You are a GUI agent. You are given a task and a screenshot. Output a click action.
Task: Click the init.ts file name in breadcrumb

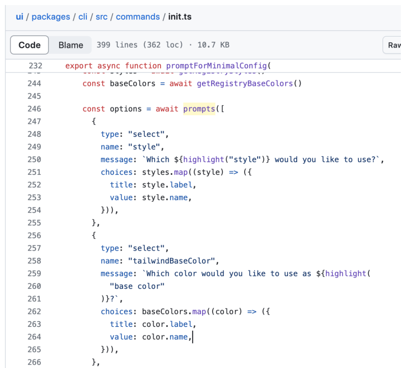(180, 17)
